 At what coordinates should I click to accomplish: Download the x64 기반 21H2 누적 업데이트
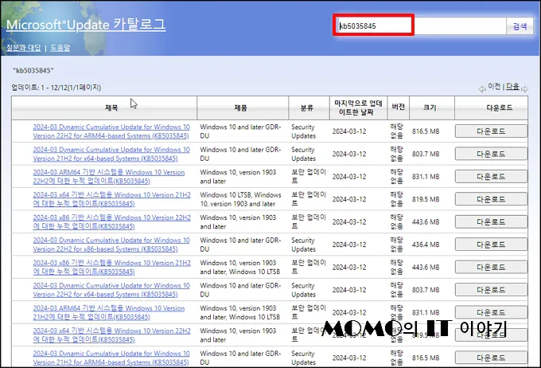click(491, 199)
